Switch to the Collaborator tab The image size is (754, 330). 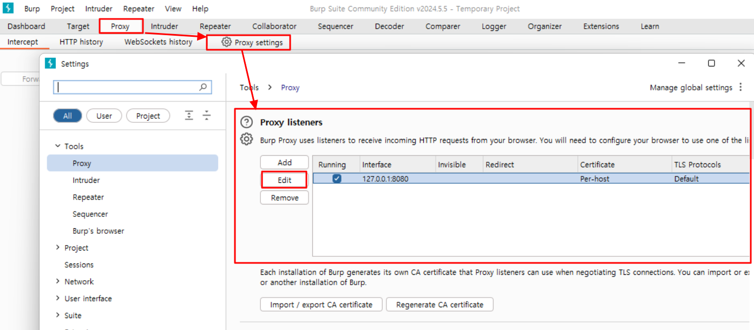(x=274, y=26)
